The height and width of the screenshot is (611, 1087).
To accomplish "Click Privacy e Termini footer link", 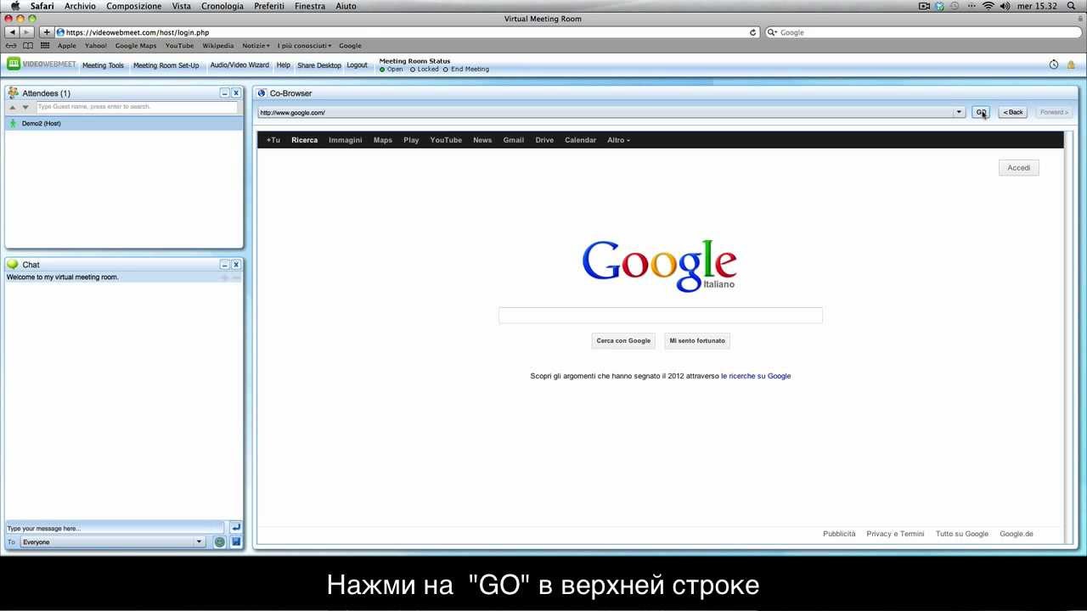I will [x=895, y=534].
